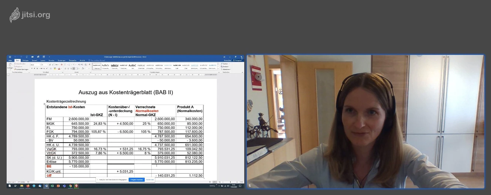Click the Erlöse Ist-Kosten cell 5.770.000,00
This screenshot has height=195, width=491.
[78, 162]
